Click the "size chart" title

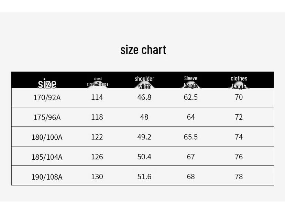pos(143,50)
